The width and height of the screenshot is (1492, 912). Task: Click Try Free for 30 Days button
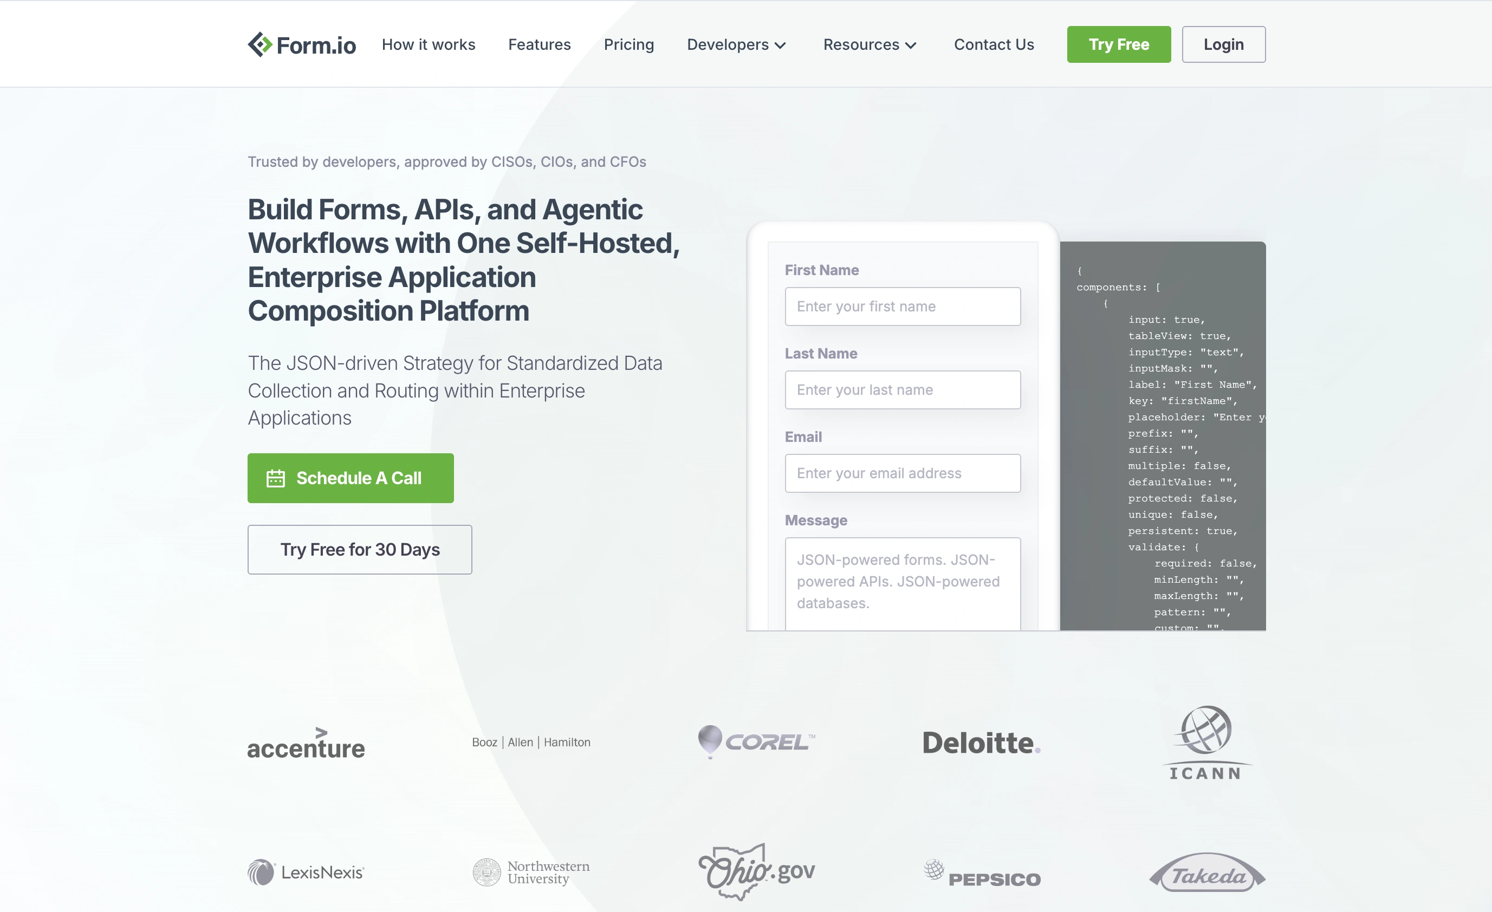pos(360,550)
